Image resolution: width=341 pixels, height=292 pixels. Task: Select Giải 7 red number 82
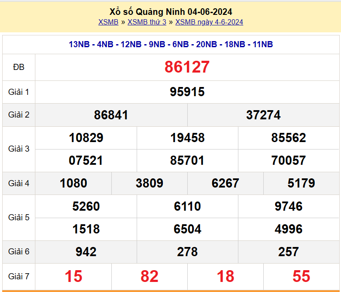(149, 276)
